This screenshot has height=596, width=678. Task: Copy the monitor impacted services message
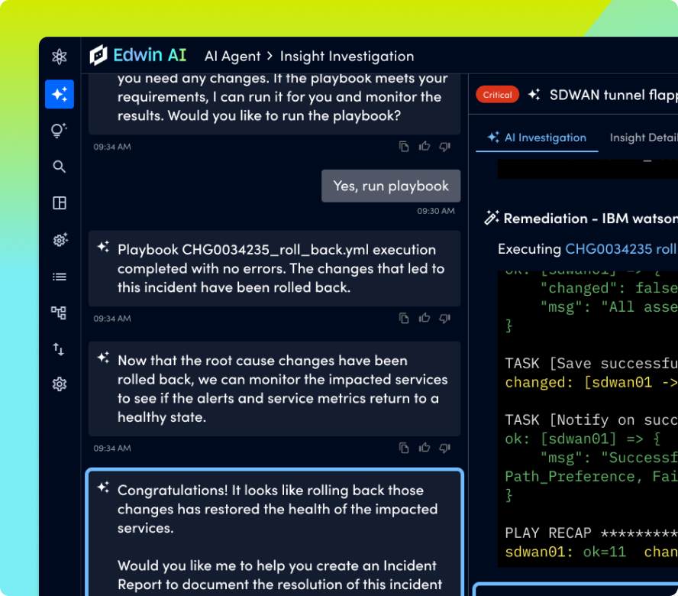click(405, 449)
